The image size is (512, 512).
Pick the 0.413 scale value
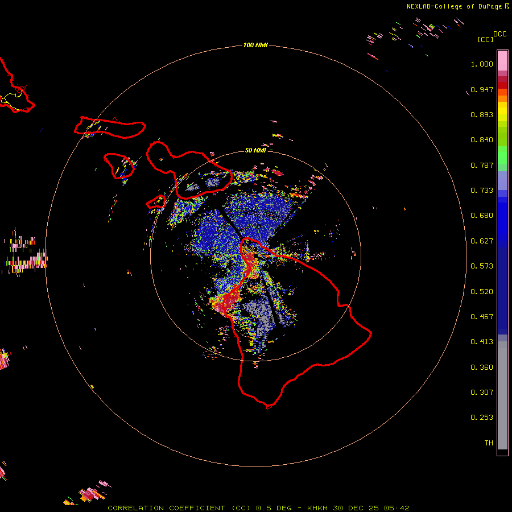[x=482, y=342]
